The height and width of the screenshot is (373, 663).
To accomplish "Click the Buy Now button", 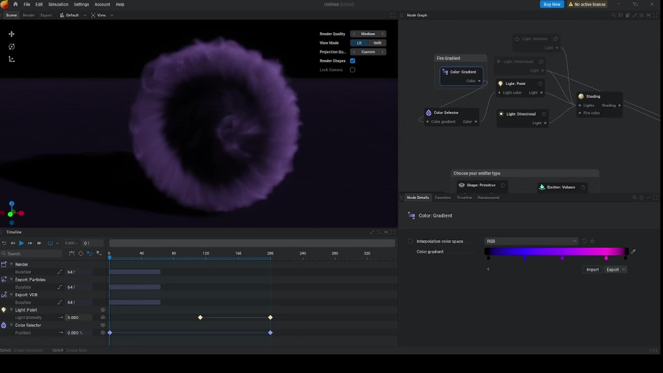I will [x=551, y=4].
